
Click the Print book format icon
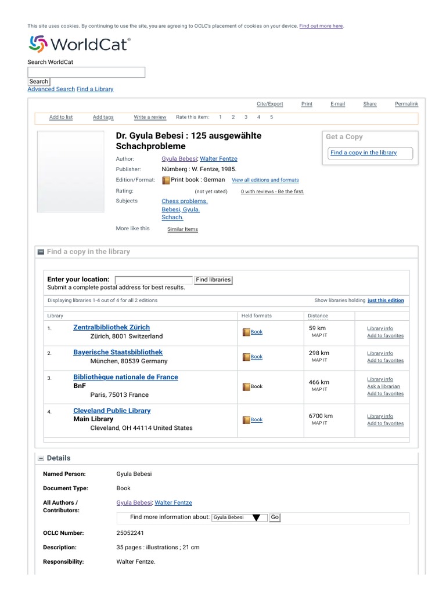pos(166,180)
